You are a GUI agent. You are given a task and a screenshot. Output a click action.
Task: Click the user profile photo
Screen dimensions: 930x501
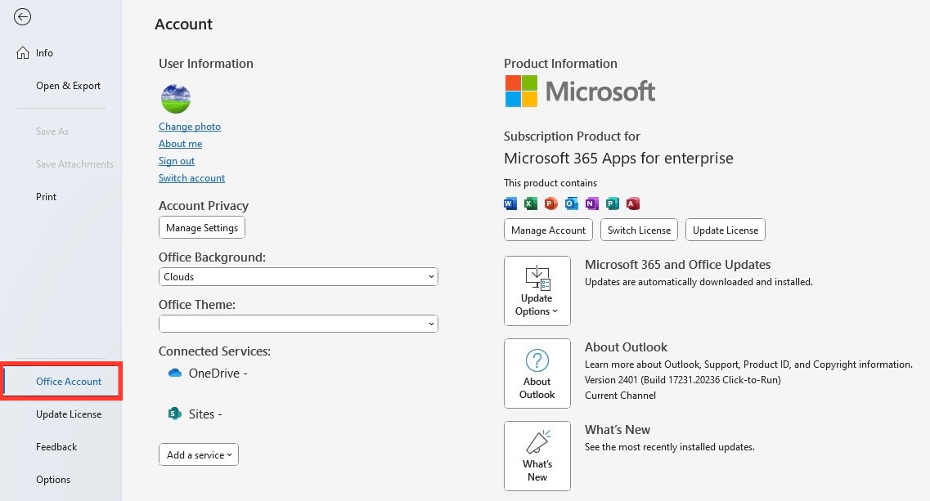[176, 98]
